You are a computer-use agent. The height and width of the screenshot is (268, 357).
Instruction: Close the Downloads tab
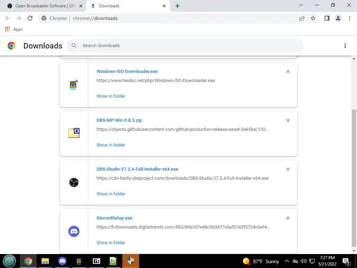pos(164,6)
